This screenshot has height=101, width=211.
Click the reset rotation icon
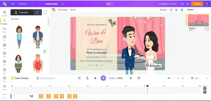point(171,10)
